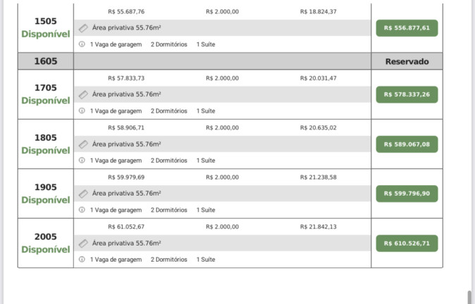
Task: Click the ruler icon for unit 1505 area
Action: (x=83, y=28)
